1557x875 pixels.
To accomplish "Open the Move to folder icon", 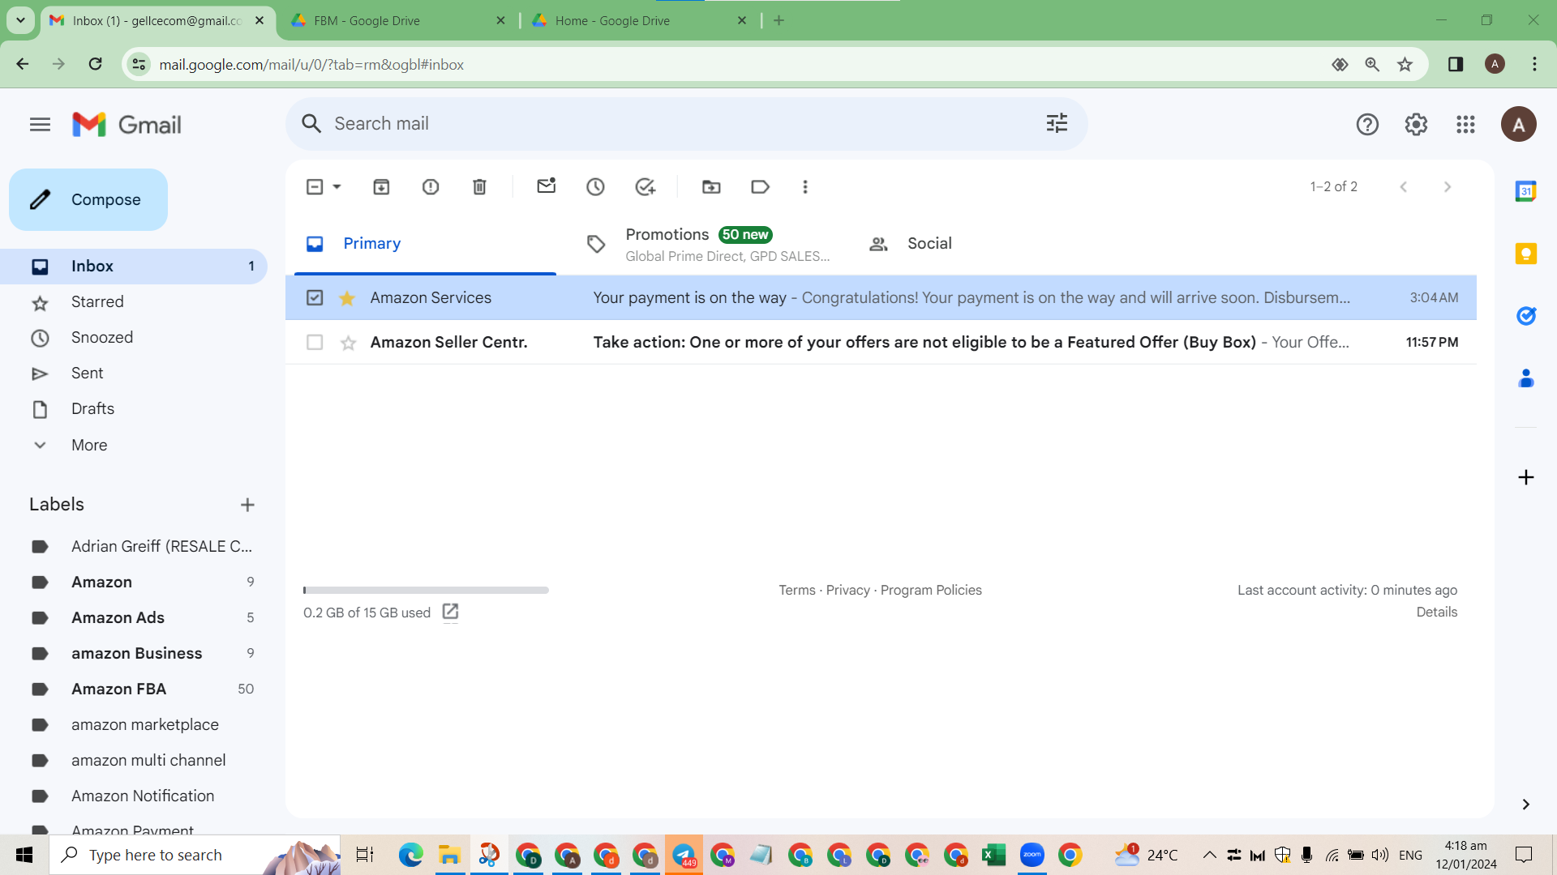I will (711, 187).
